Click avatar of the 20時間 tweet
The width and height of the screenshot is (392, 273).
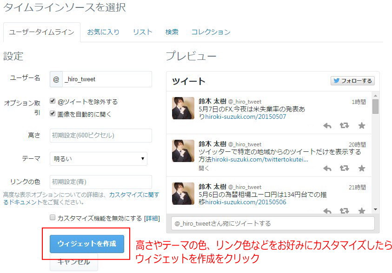pos(183,151)
